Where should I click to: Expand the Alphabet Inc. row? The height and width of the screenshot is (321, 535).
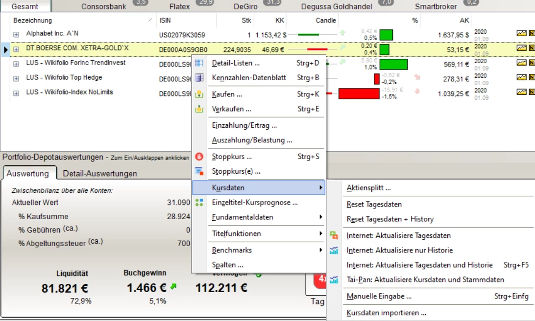click(x=16, y=34)
